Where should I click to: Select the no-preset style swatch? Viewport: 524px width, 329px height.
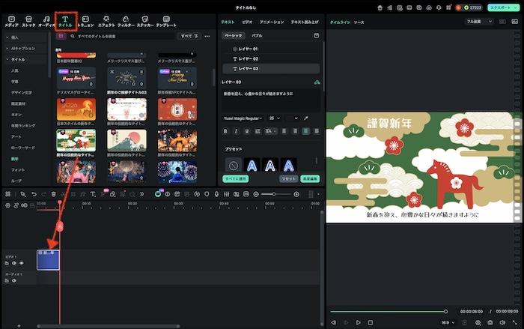point(234,166)
